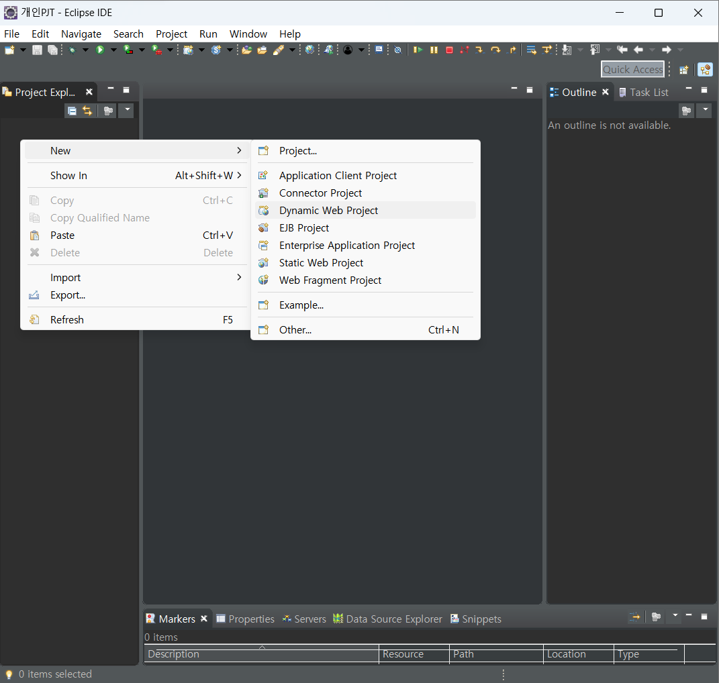Choose Import from the context menu
This screenshot has height=683, width=719.
[136, 277]
